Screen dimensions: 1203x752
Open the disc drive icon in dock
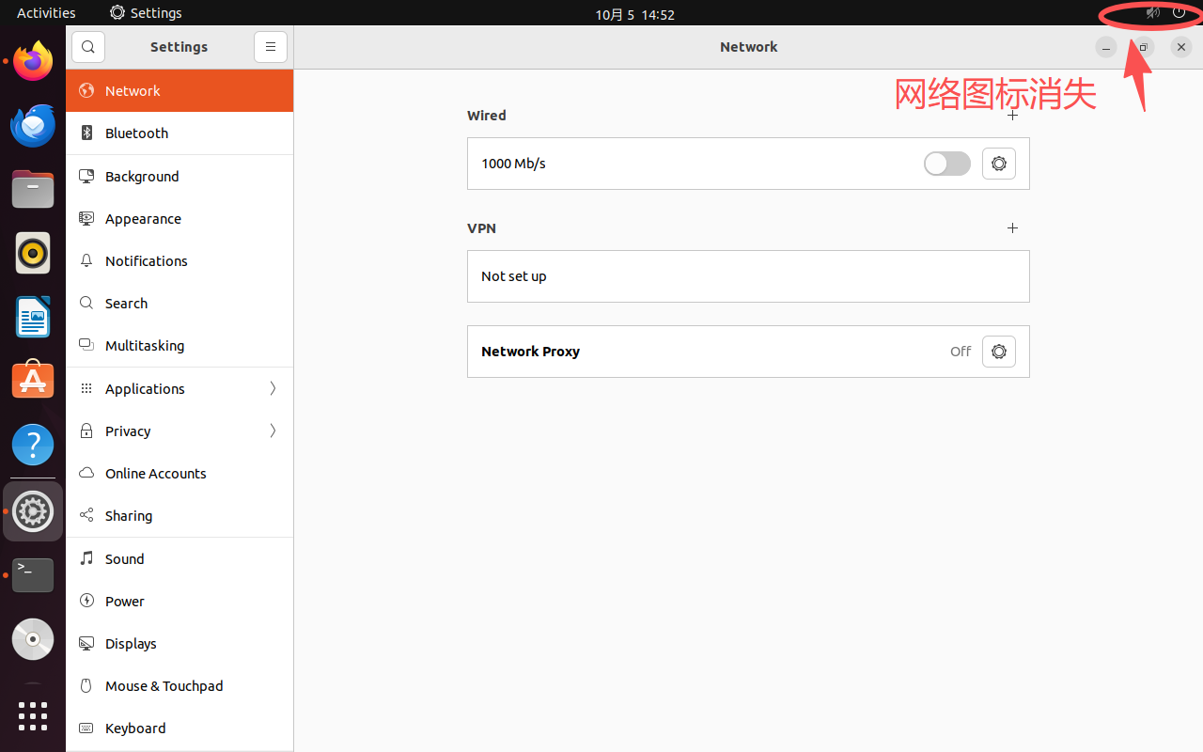coord(33,639)
